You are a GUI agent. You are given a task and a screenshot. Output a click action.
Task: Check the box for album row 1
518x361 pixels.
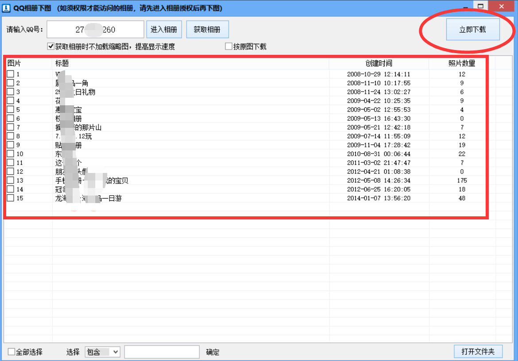coord(11,74)
